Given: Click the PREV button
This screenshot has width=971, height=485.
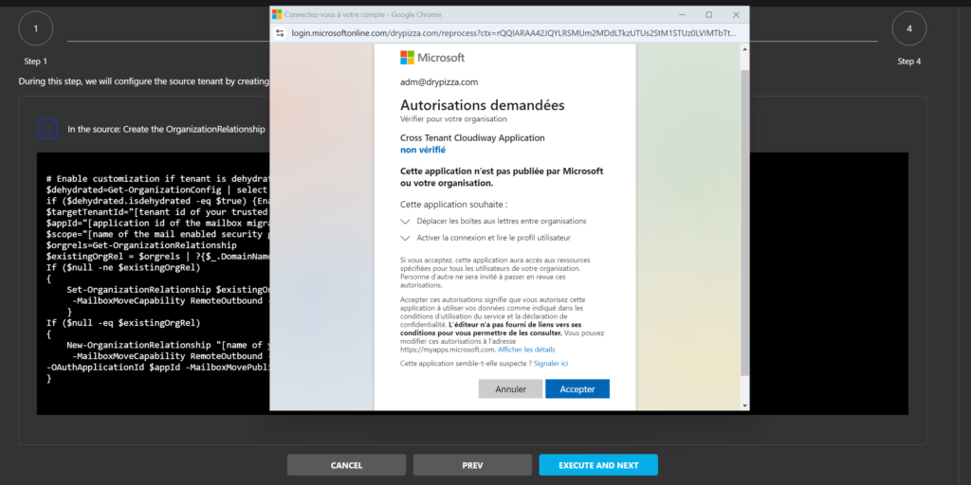Looking at the screenshot, I should 472,465.
